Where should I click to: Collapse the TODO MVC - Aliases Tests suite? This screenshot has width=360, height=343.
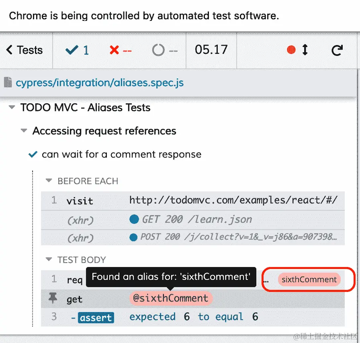tap(12, 107)
